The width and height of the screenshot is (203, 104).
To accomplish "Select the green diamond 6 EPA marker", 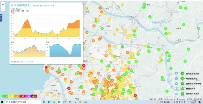I will 79,66.
